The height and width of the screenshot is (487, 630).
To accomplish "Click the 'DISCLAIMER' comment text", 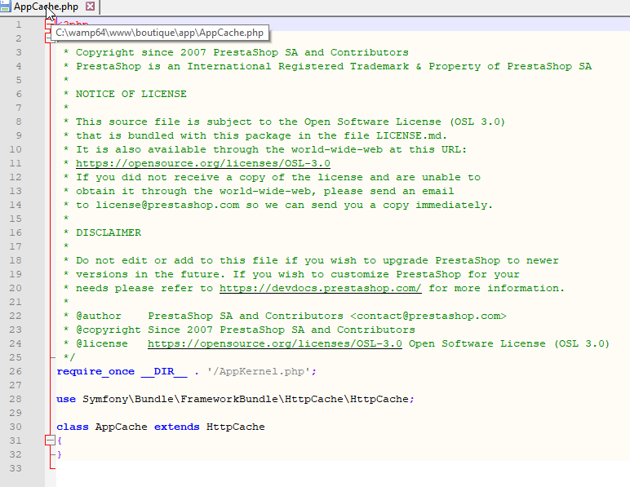I will point(109,232).
